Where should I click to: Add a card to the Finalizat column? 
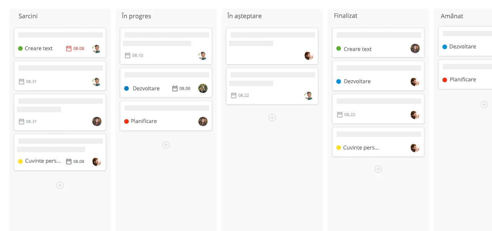tap(378, 169)
